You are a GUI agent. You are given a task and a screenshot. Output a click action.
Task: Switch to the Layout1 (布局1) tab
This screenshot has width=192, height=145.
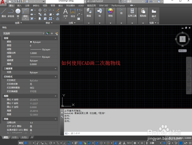coord(15,137)
